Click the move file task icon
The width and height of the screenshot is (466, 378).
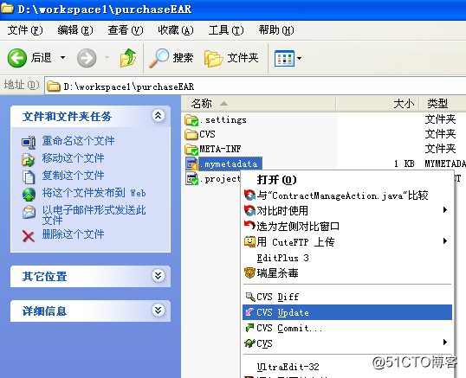(x=29, y=160)
